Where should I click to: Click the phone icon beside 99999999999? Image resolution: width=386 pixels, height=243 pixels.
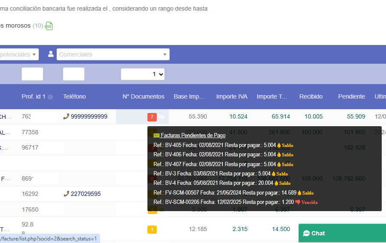[66, 116]
